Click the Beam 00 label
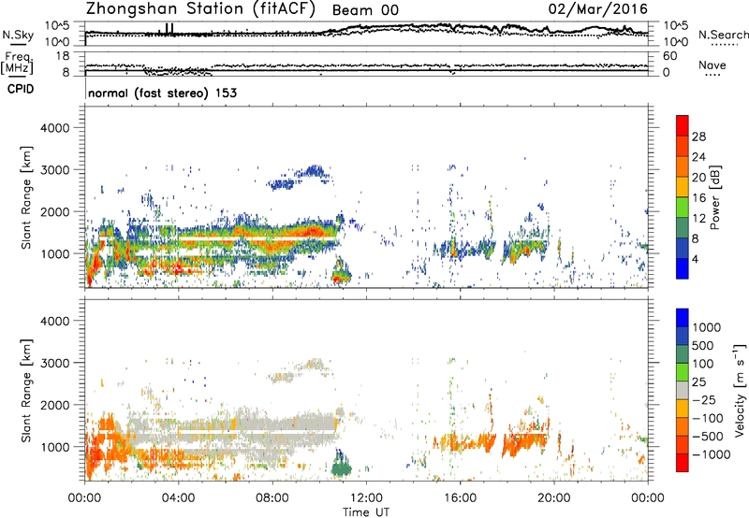This screenshot has height=518, width=749. click(x=365, y=10)
